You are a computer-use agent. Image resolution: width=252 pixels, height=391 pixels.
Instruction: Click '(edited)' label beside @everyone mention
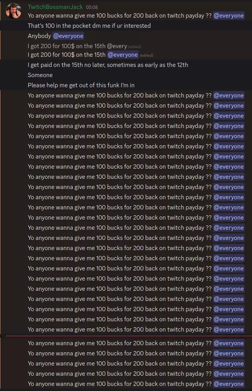(147, 55)
